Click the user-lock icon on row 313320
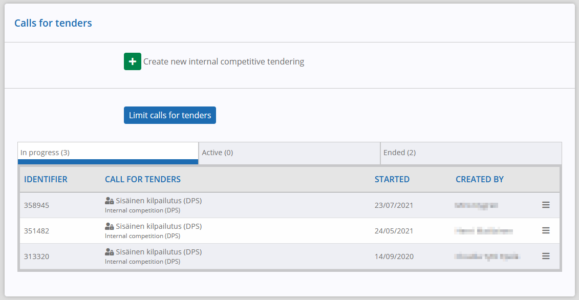Viewport: 579px width, 300px height. tap(110, 251)
